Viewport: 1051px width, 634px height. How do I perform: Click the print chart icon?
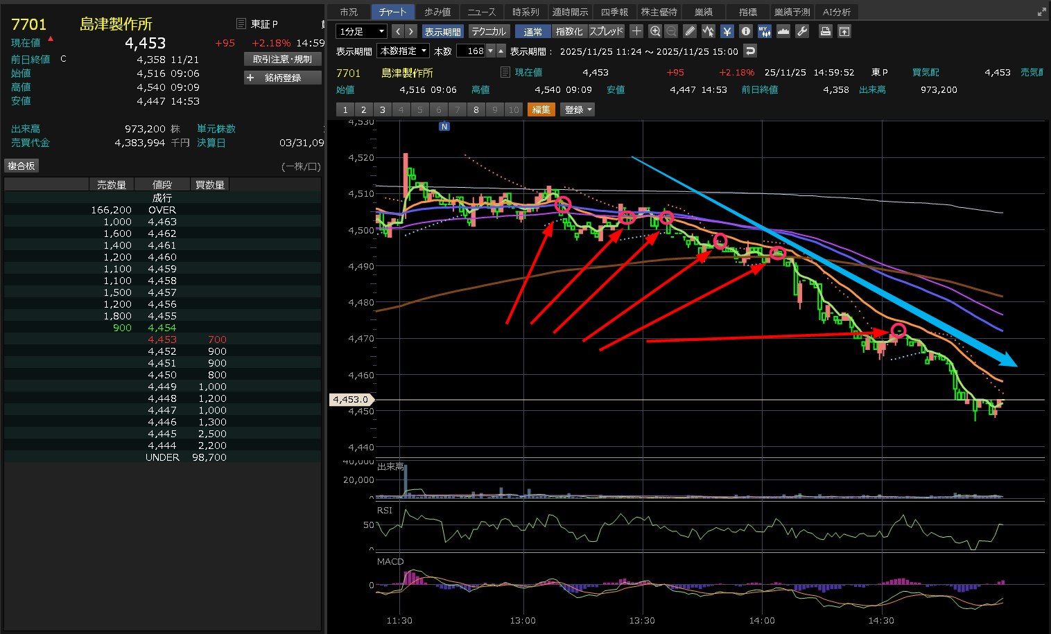[x=825, y=31]
